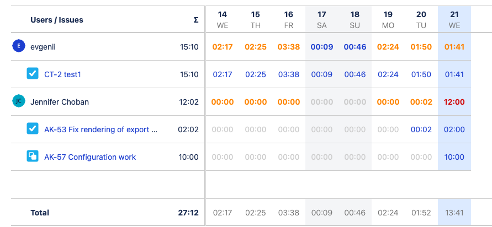Click the AK-57 subtask type icon
This screenshot has height=227, width=492.
tap(33, 156)
